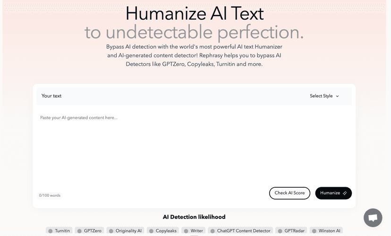Click the gray dot beside Winston AI
The image size is (391, 236).
(314, 231)
